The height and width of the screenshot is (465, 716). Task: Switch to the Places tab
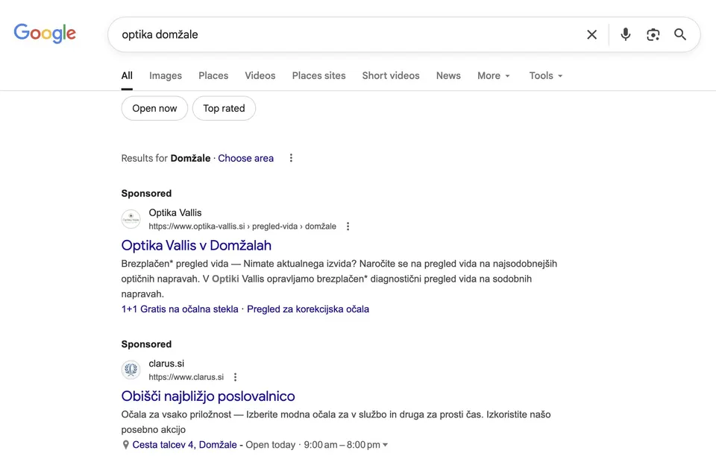point(213,76)
